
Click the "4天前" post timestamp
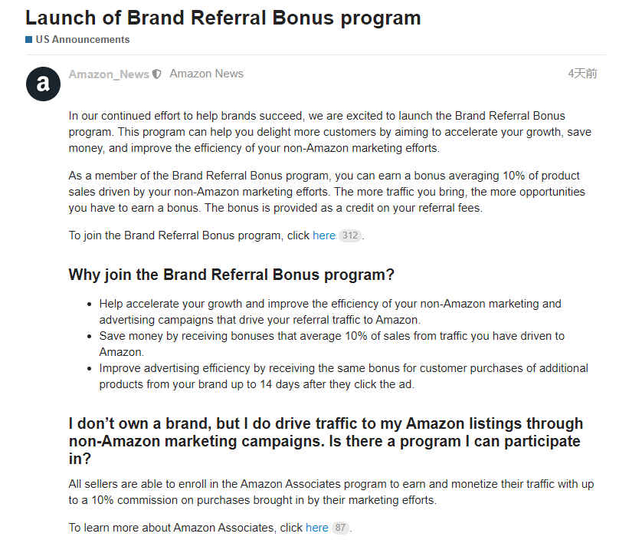click(x=581, y=74)
